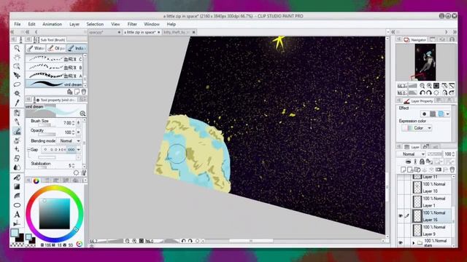The width and height of the screenshot is (467, 262).
Task: Click the Lock layer icon
Action: tap(422, 162)
